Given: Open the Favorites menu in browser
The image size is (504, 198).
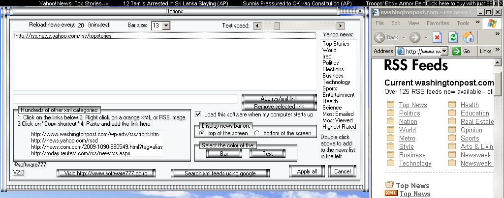Looking at the screenshot, I should pos(438,23).
